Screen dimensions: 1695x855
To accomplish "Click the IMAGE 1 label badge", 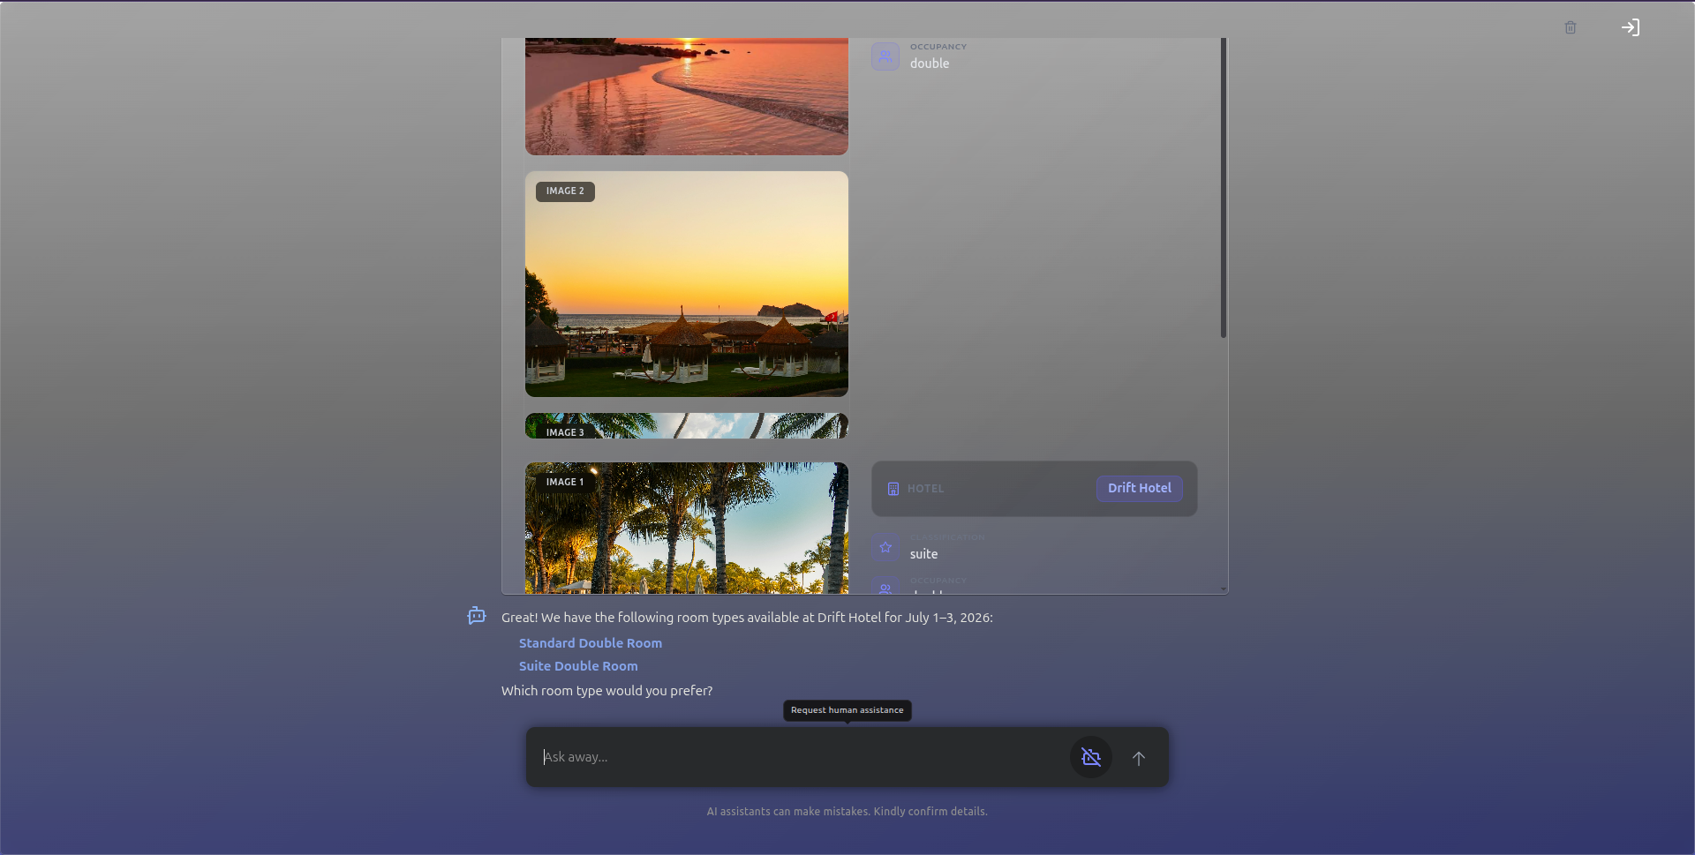I will (x=565, y=483).
